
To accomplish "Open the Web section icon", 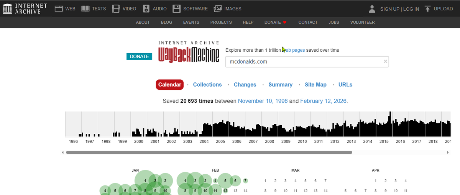I will click(59, 8).
